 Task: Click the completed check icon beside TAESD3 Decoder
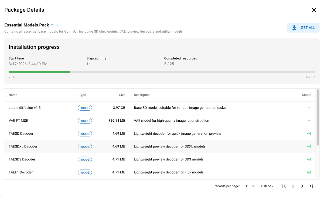point(309,159)
